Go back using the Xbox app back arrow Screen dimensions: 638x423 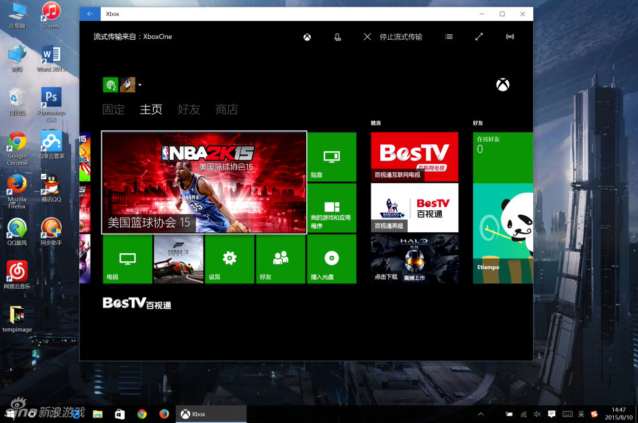point(90,13)
